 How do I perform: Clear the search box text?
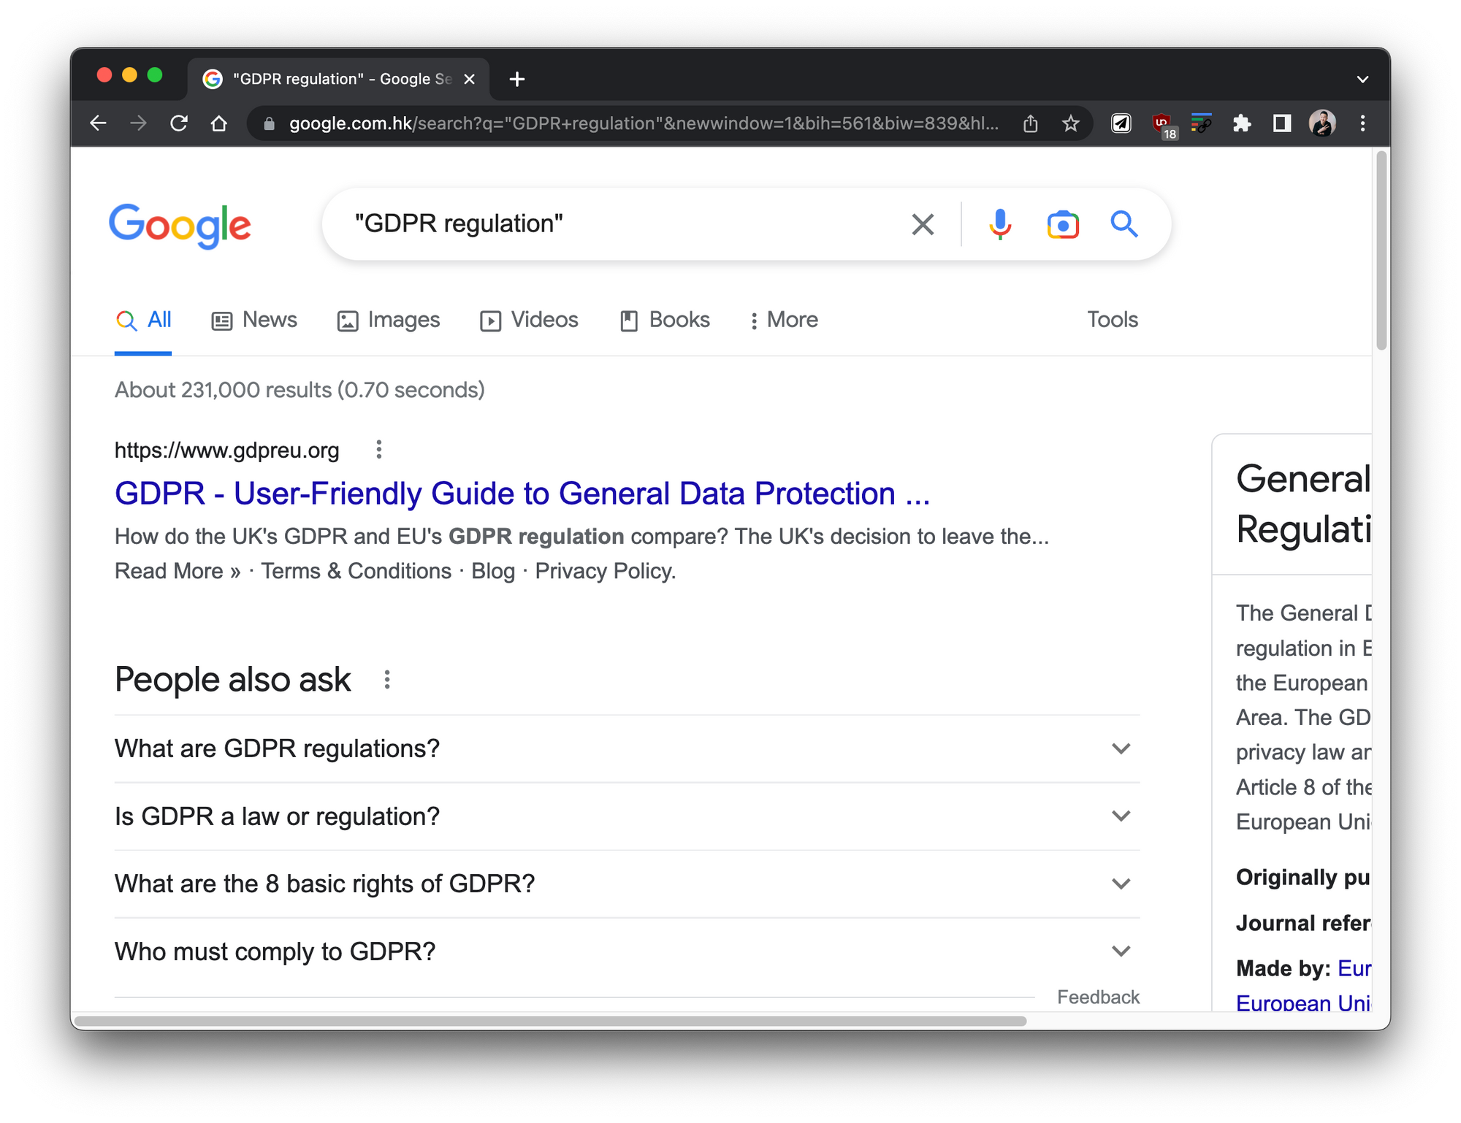tap(923, 224)
